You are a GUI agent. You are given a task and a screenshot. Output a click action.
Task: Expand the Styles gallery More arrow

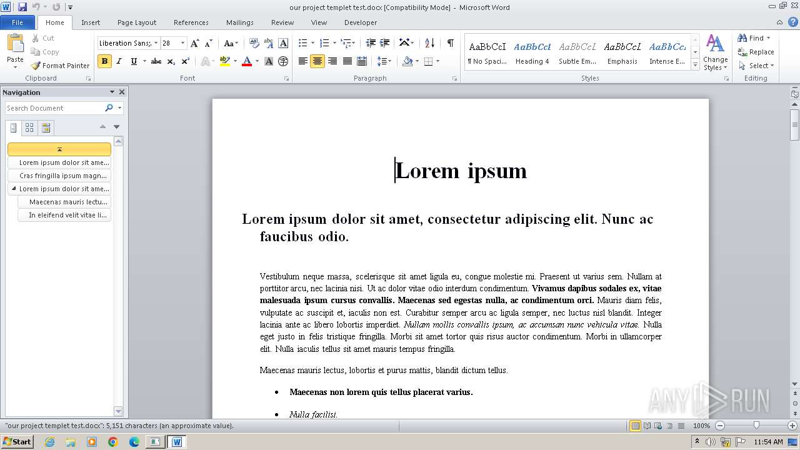click(695, 64)
